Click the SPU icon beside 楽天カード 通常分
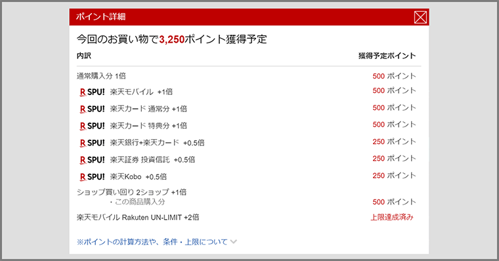The width and height of the screenshot is (499, 261). click(x=92, y=109)
